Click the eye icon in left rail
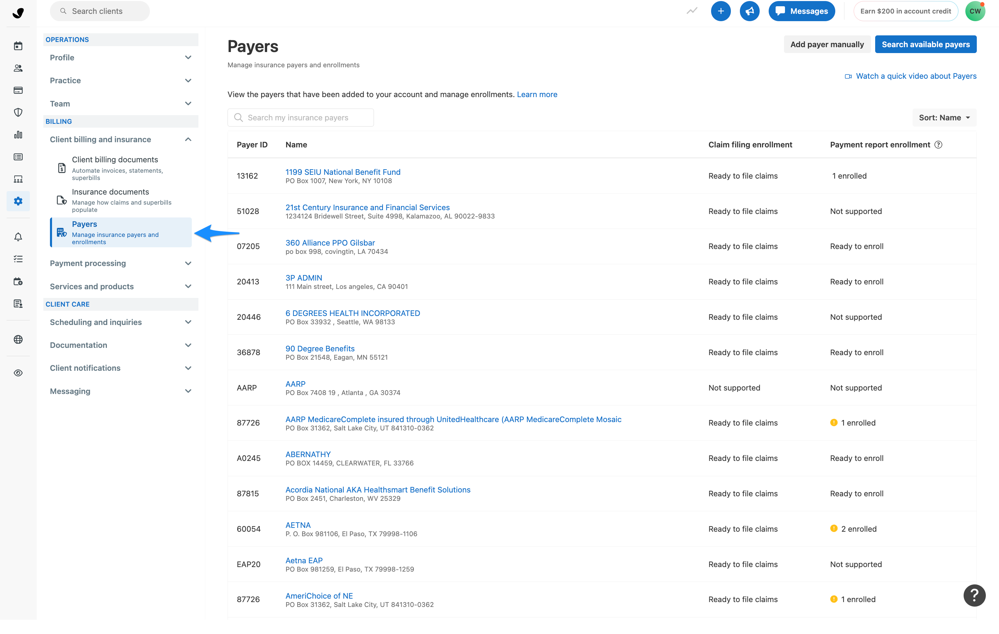 (x=18, y=373)
